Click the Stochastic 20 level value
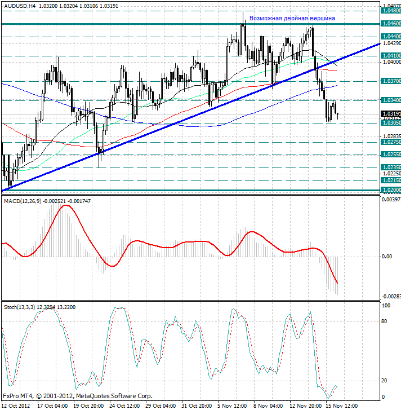The height and width of the screenshot is (410, 401). (x=384, y=381)
